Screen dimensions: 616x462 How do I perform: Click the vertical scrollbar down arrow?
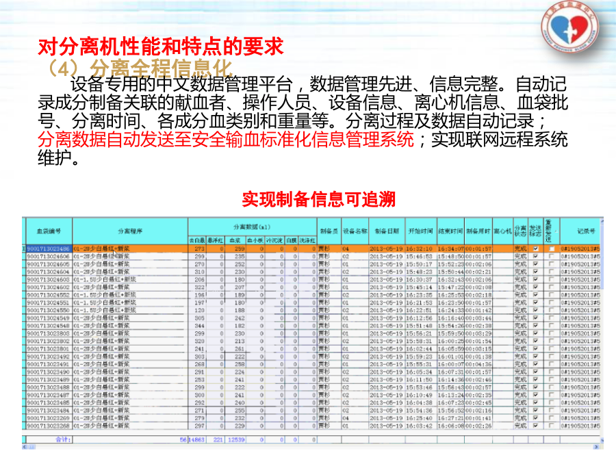[602, 439]
